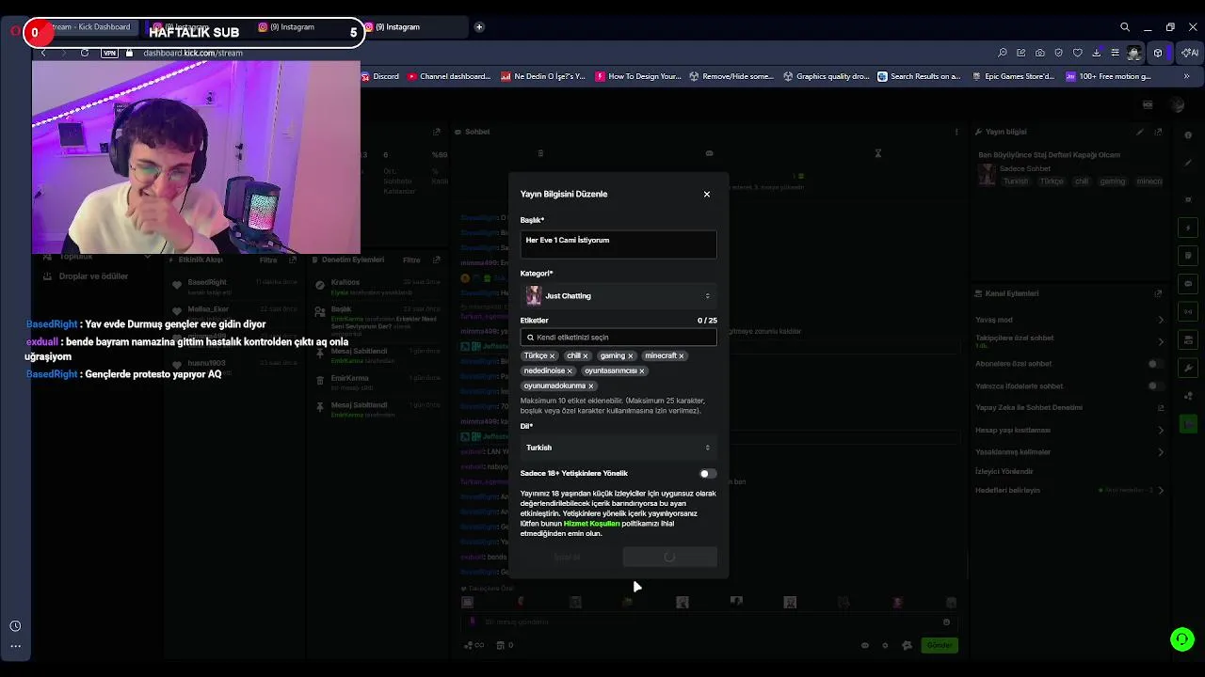Toggle Abonelere özel sohbet switch
Screen dimensions: 1205x677
coord(1154,364)
